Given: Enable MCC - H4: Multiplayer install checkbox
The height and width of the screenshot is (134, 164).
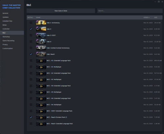Looking at the screenshot, I should (x=31, y=105).
